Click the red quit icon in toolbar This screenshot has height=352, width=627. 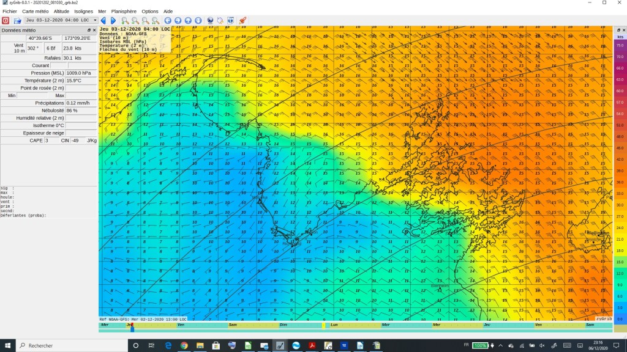pos(6,20)
